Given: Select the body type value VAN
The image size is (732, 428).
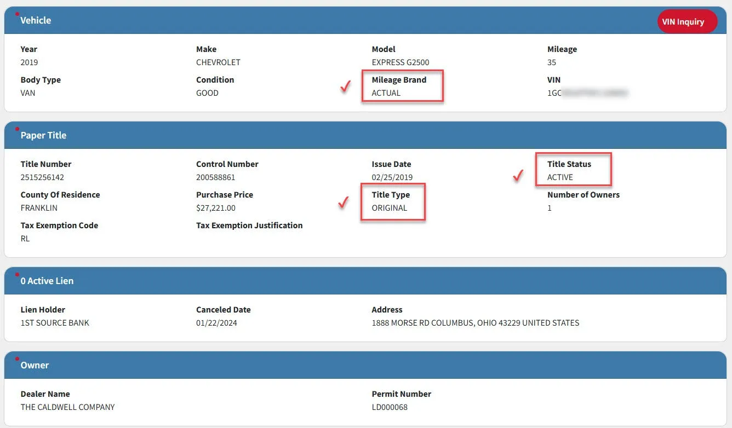Looking at the screenshot, I should click(28, 93).
